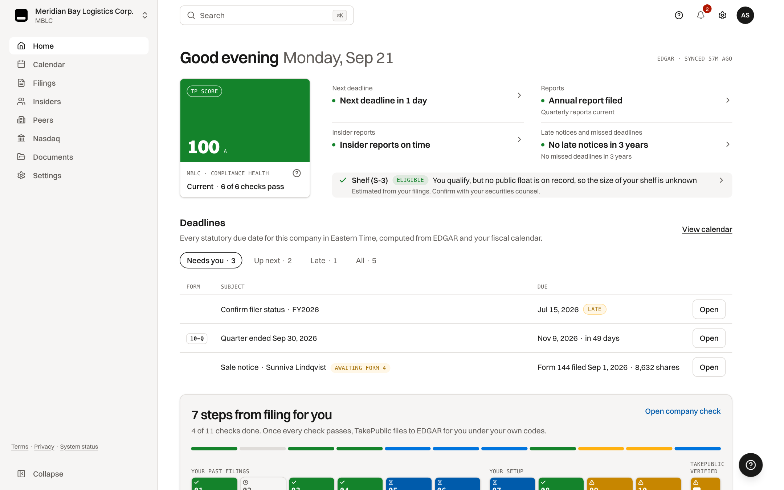Click the last blue progress segment

[697, 449]
